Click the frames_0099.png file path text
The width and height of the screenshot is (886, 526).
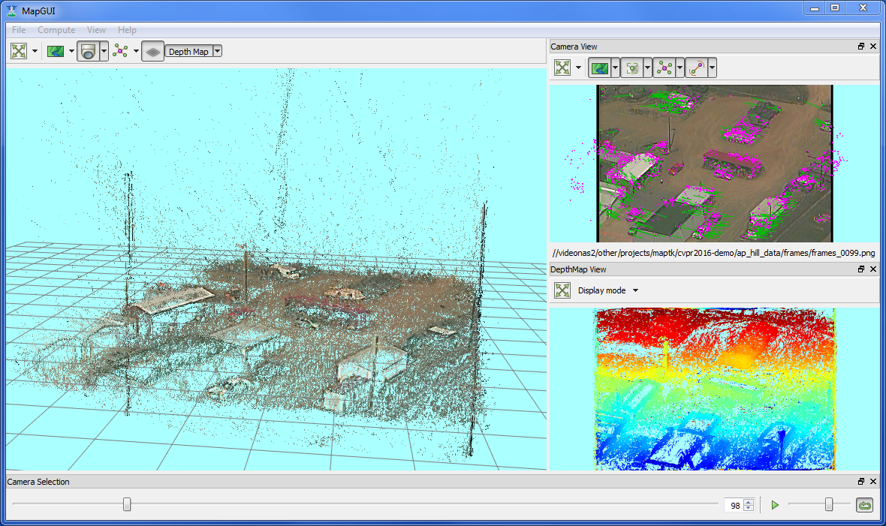click(713, 253)
